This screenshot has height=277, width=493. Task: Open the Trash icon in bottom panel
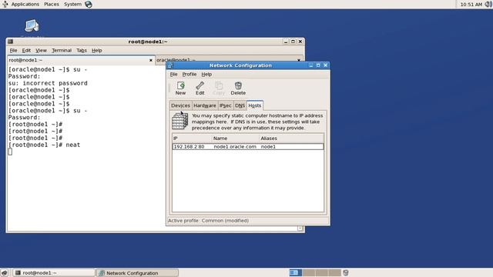(346, 272)
